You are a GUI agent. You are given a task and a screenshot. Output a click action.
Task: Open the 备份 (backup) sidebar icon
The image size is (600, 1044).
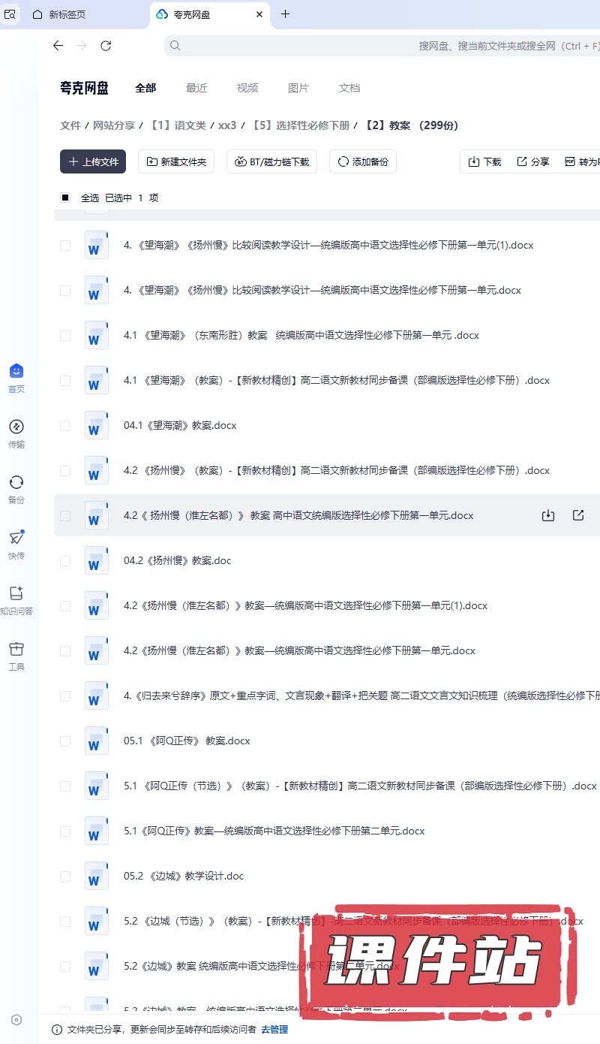[x=16, y=489]
